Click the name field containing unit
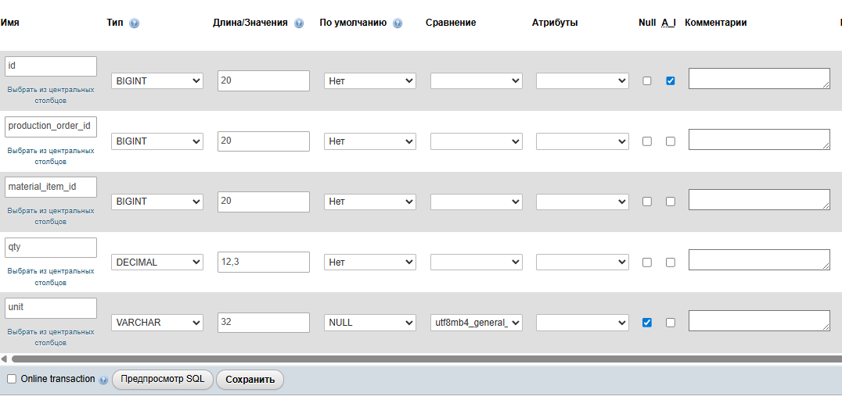Viewport: 842px width, 400px height. (x=50, y=308)
